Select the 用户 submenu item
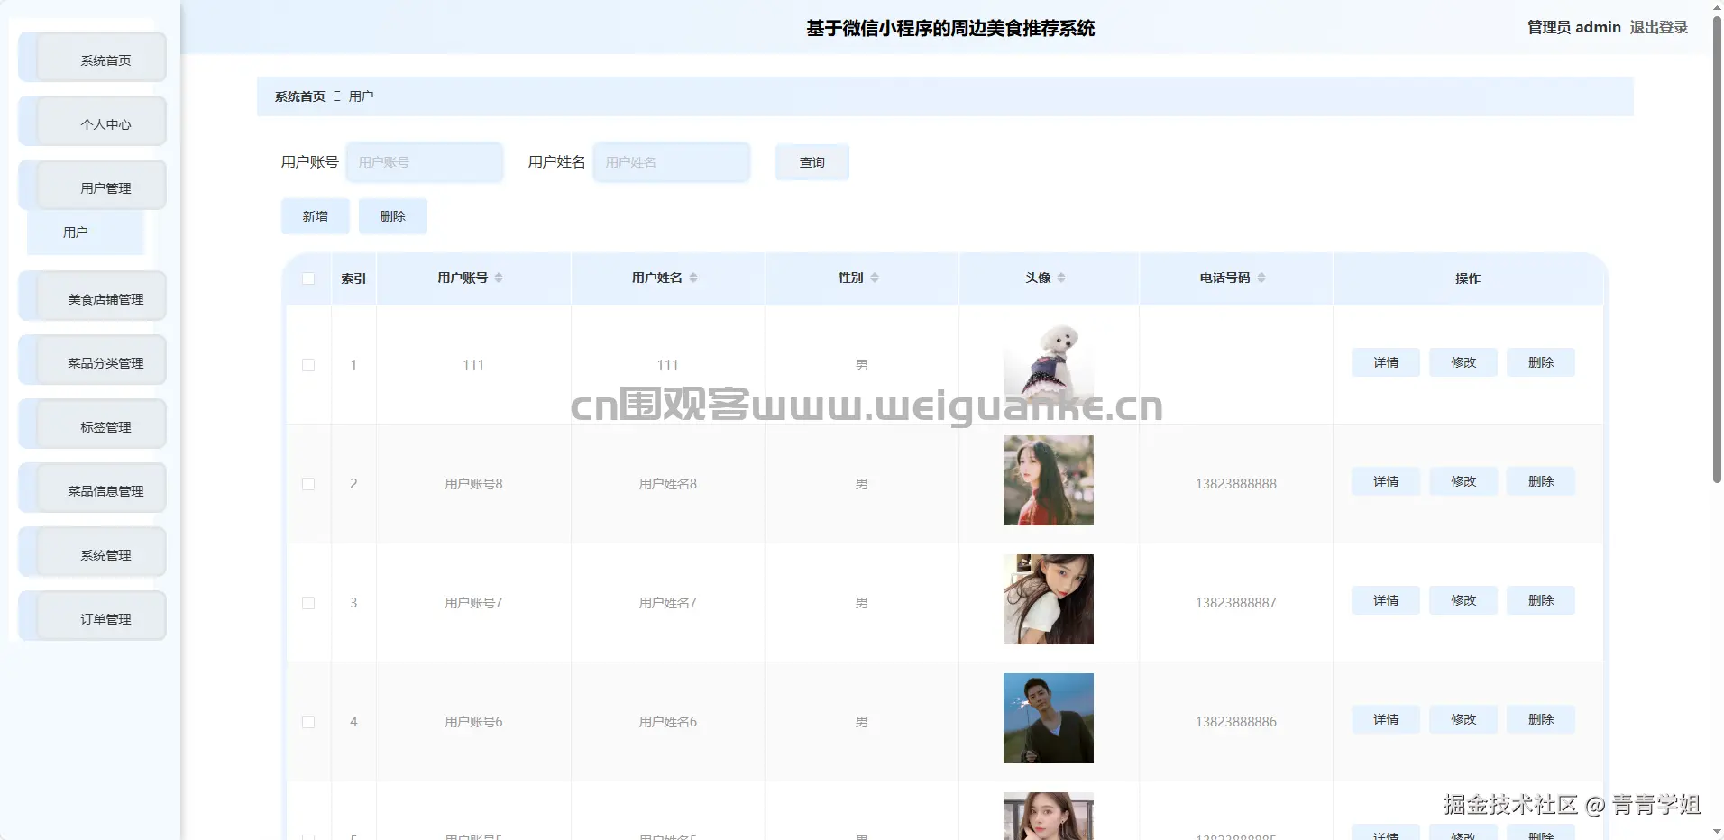 pos(86,233)
